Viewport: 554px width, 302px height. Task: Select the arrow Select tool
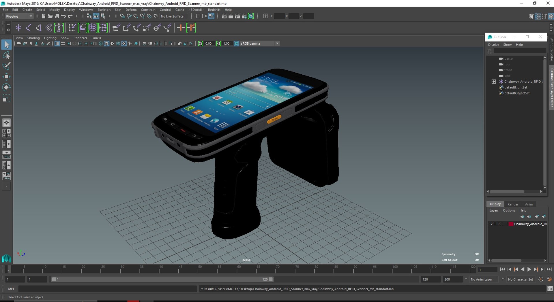(x=6, y=45)
